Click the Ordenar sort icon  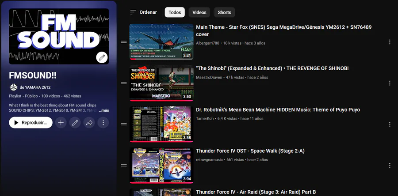pyautogui.click(x=133, y=12)
